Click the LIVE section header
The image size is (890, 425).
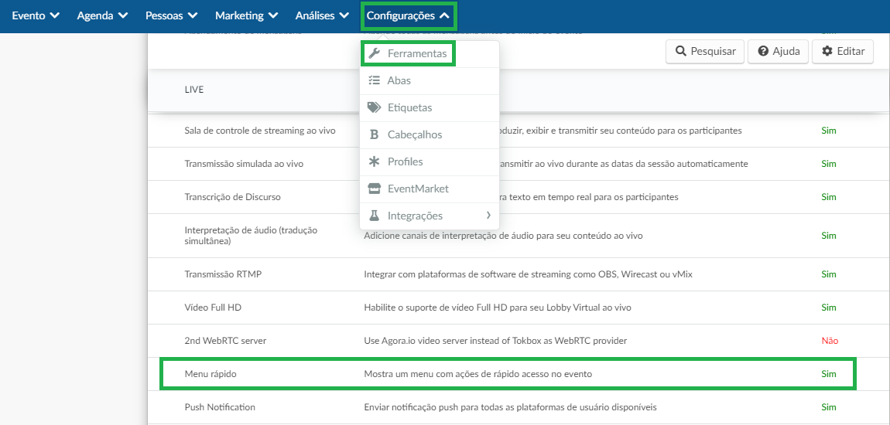click(194, 90)
